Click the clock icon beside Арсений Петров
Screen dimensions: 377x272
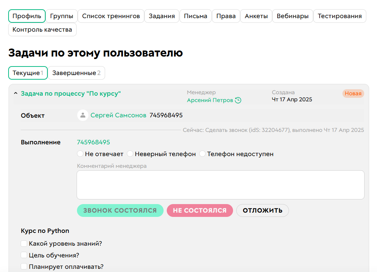[x=238, y=100]
